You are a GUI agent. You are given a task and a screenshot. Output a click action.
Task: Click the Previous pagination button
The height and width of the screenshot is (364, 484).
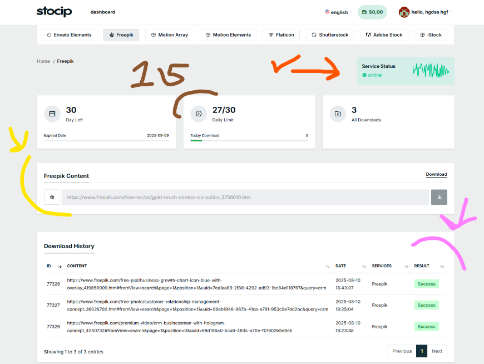(x=402, y=351)
